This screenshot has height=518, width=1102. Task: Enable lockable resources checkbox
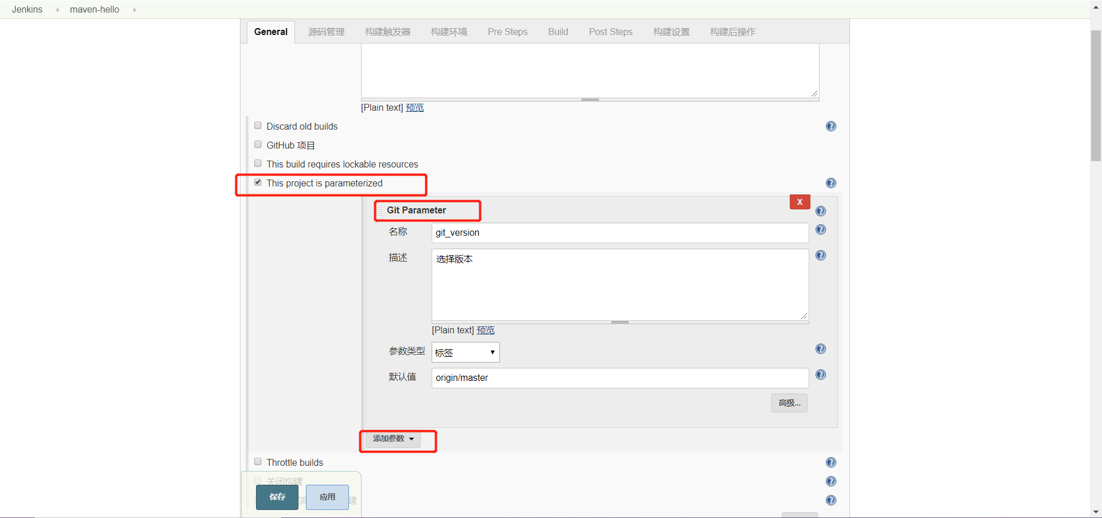pyautogui.click(x=258, y=163)
